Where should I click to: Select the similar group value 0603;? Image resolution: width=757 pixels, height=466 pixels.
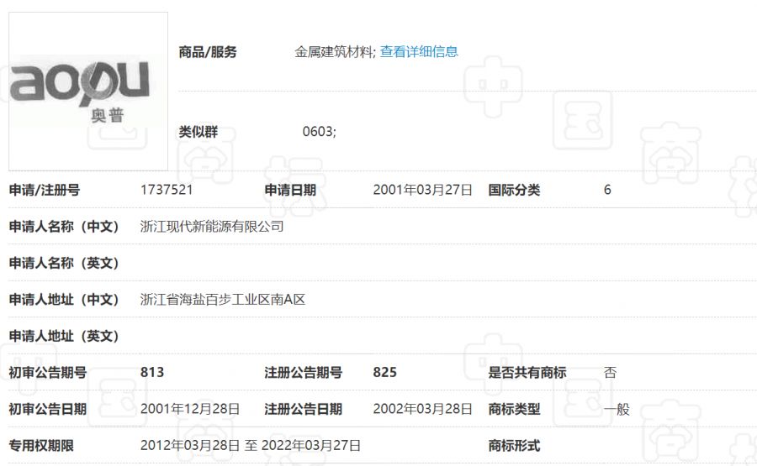pos(319,132)
